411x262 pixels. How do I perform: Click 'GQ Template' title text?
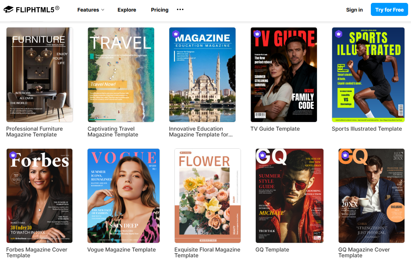pyautogui.click(x=272, y=250)
